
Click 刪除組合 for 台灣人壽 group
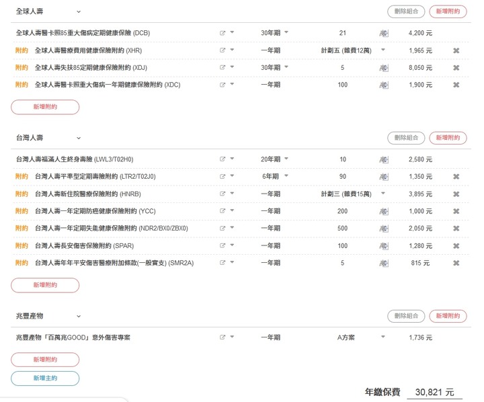click(x=406, y=138)
